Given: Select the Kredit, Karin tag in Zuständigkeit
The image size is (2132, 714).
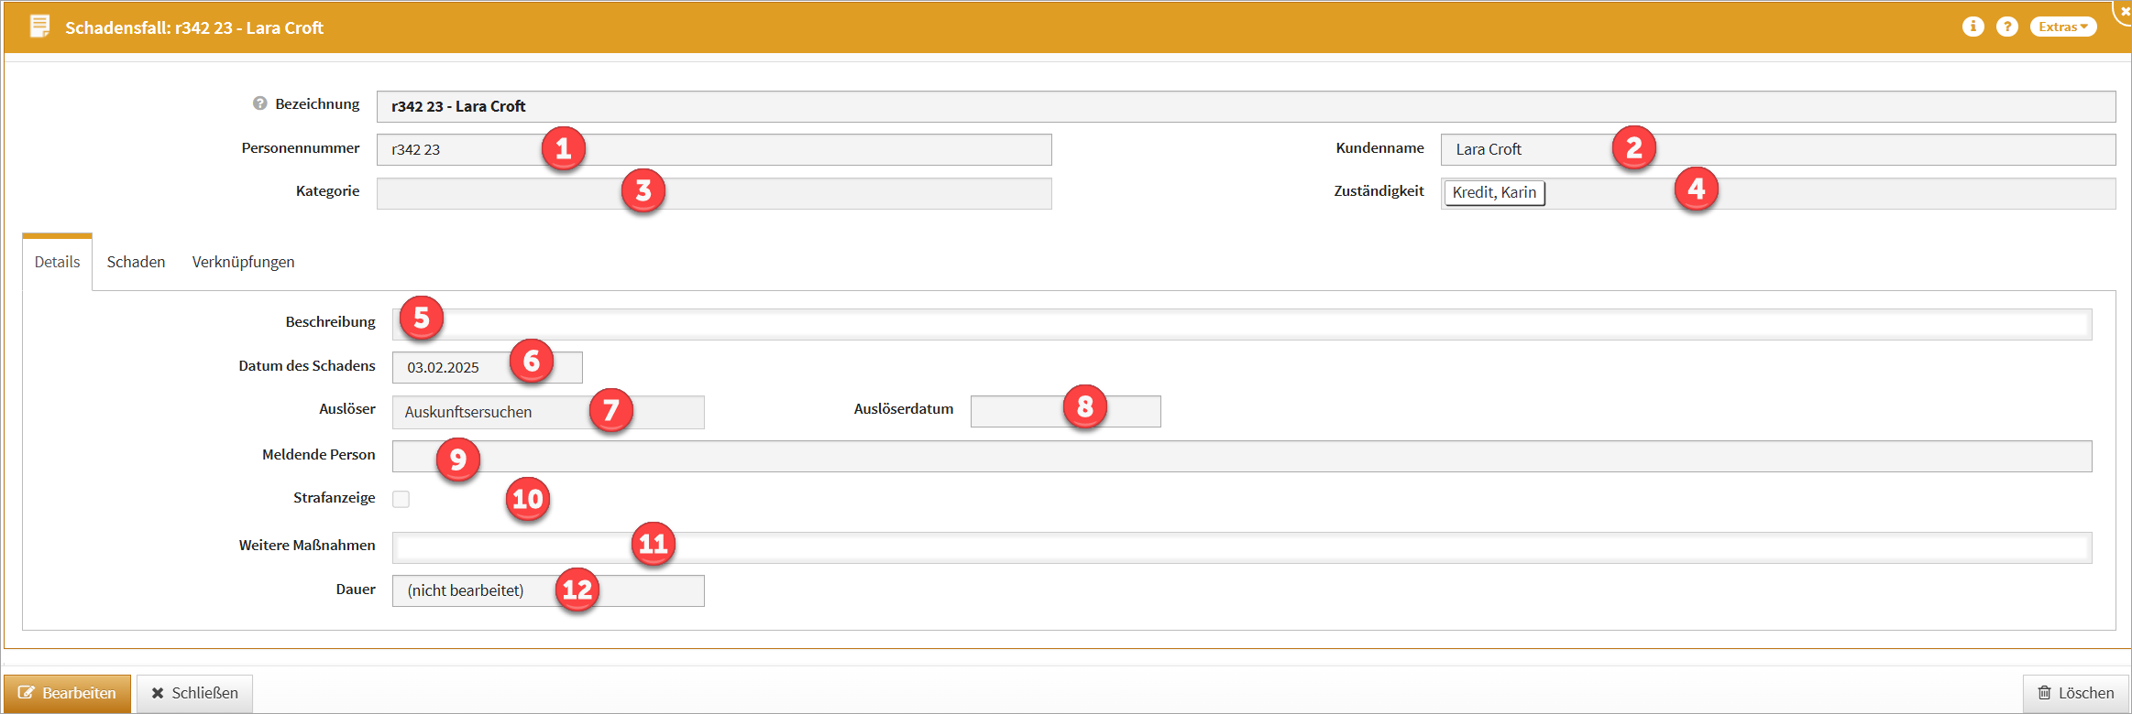Looking at the screenshot, I should (x=1494, y=192).
